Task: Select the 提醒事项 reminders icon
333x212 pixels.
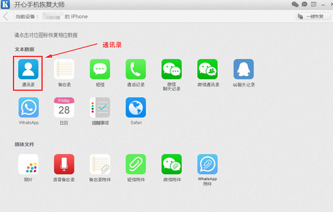Action: (100, 107)
